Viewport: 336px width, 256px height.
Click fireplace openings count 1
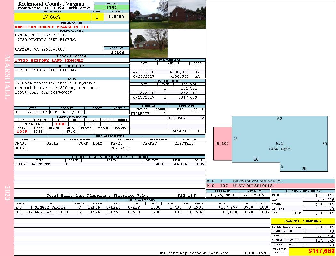[x=198, y=131]
